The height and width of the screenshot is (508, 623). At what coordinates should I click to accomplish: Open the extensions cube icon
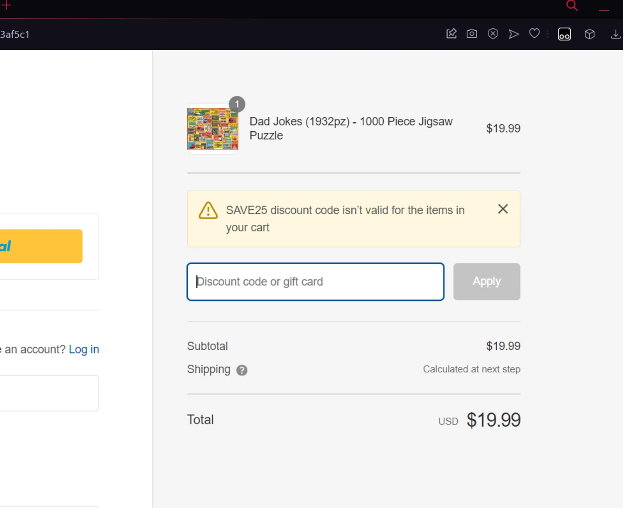click(590, 34)
